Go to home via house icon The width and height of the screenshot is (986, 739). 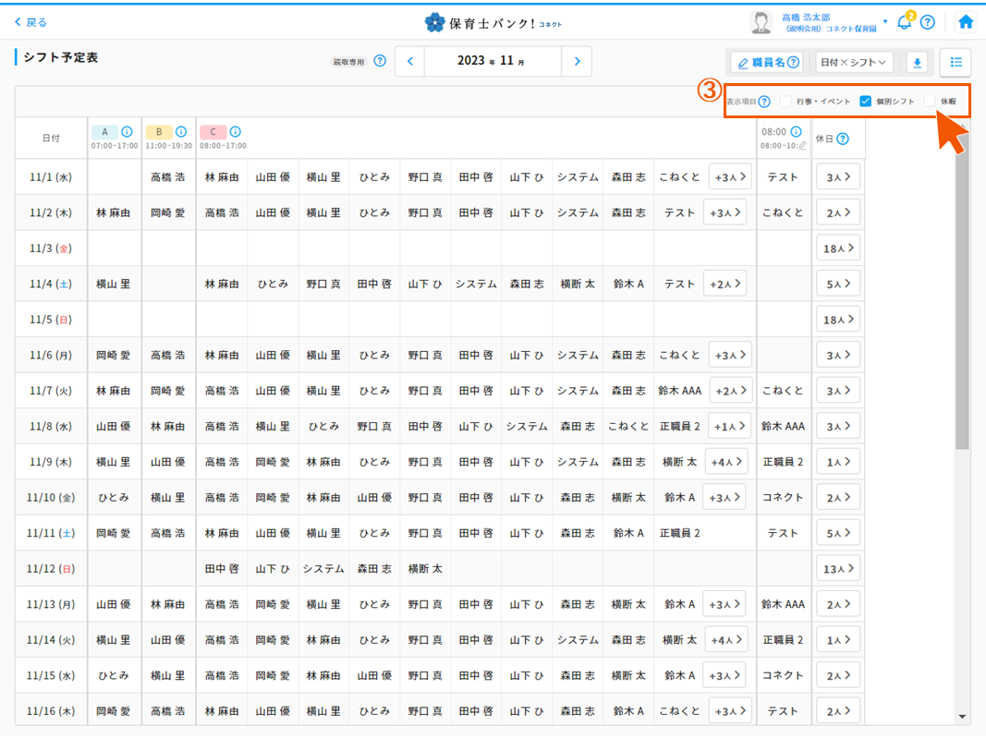click(966, 22)
